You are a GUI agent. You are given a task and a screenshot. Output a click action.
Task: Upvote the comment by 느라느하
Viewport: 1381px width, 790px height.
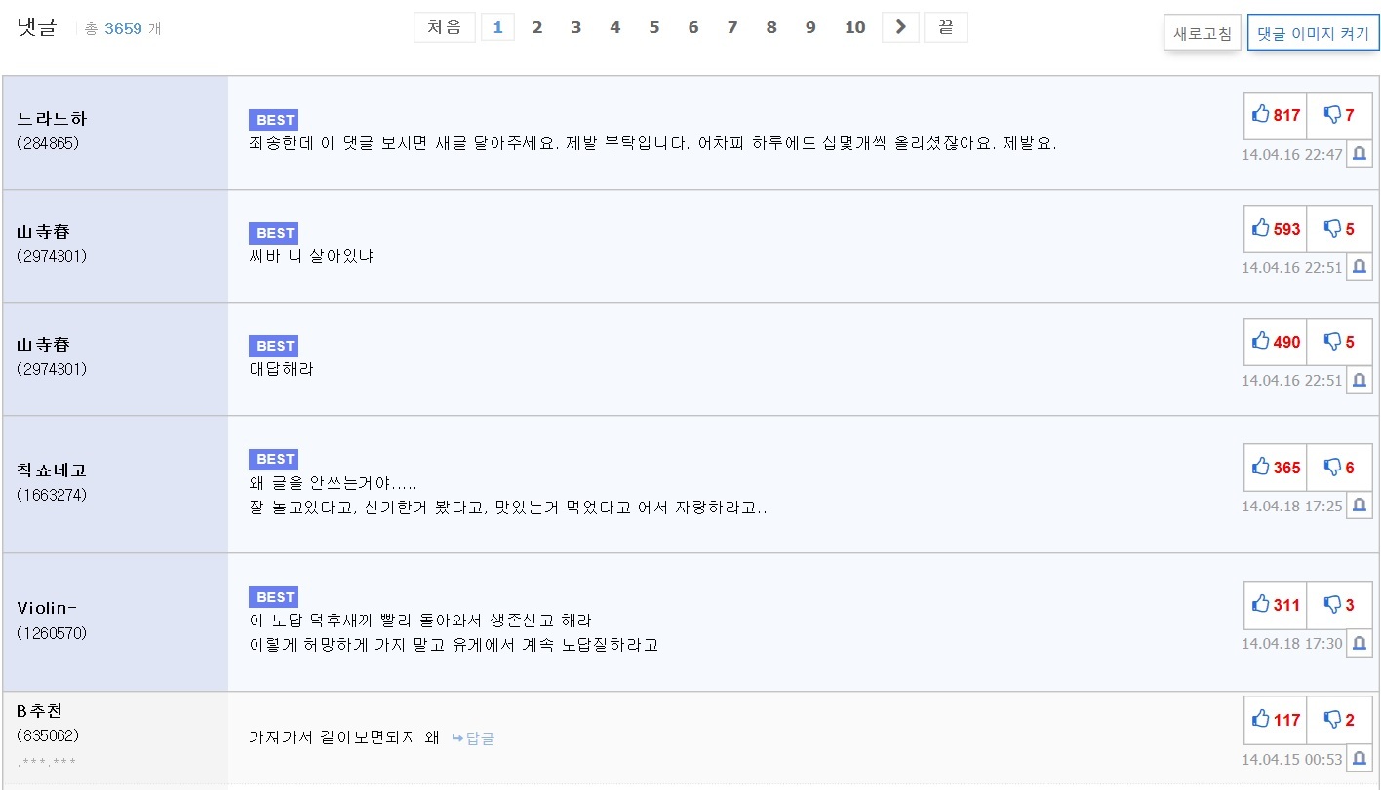click(1275, 115)
